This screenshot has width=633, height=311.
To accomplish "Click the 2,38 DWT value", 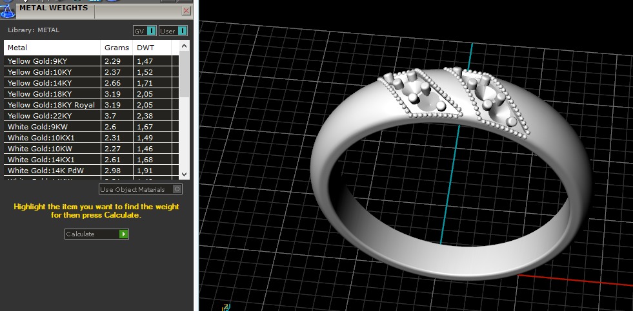I will coord(145,116).
